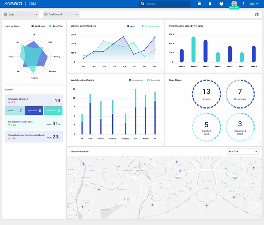The width and height of the screenshot is (264, 225).
Task: Open the vertical three-dot more menu
Action: (244, 4)
